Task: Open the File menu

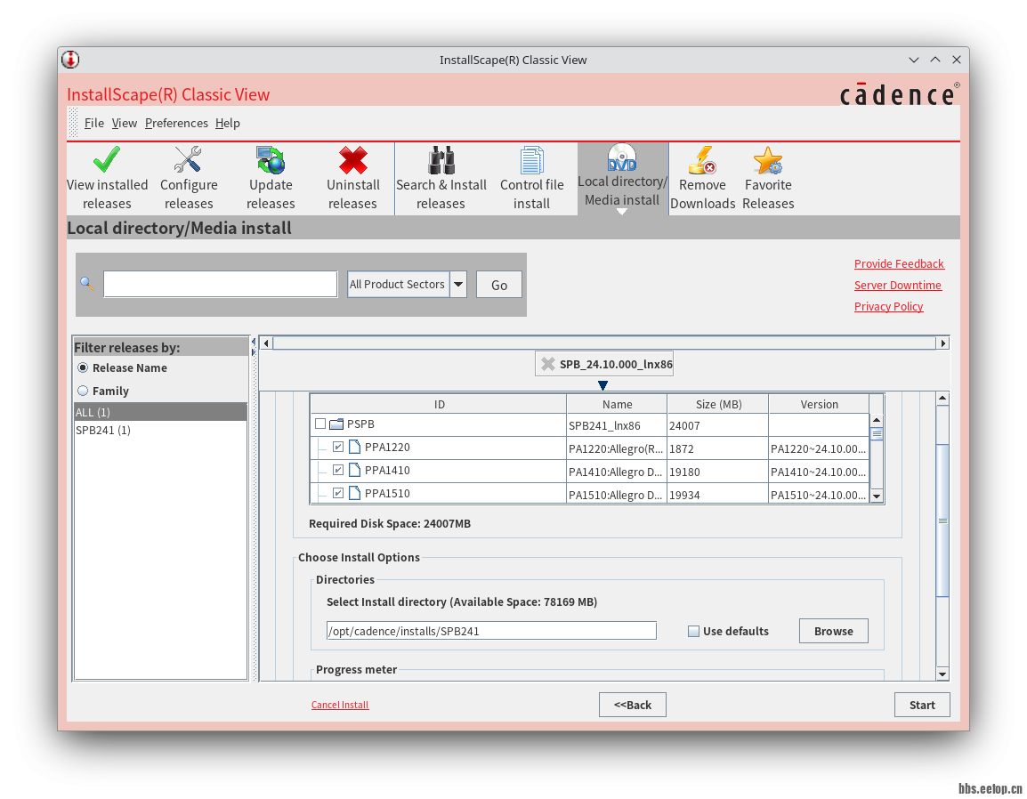Action: (94, 123)
